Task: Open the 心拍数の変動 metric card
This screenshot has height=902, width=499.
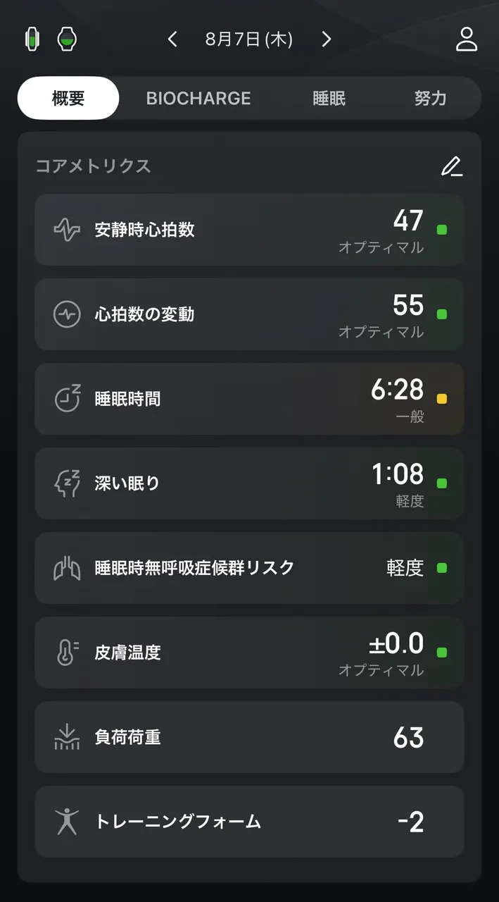Action: click(249, 314)
